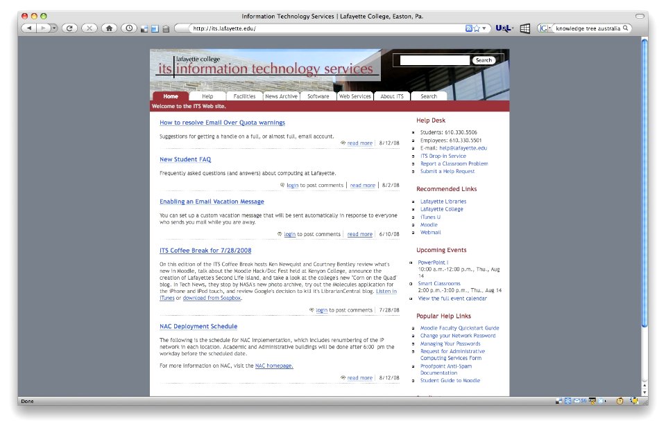Open 'ITS Coffee Break for 7/28/2008' article
Viewport: 666px width, 430px height.
pyautogui.click(x=205, y=251)
